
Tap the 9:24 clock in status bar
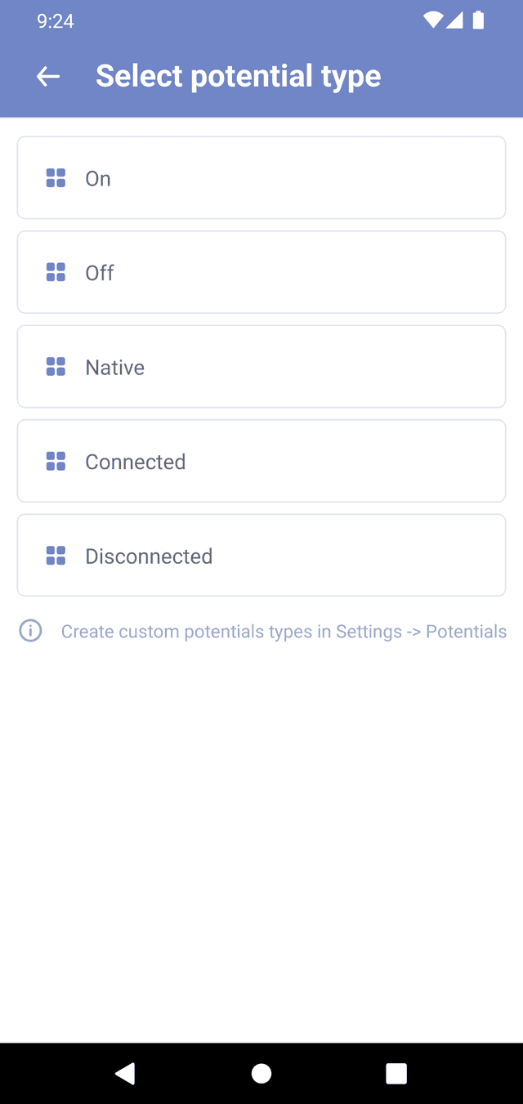click(56, 21)
